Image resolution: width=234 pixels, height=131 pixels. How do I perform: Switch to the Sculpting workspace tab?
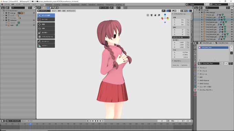tap(57, 5)
